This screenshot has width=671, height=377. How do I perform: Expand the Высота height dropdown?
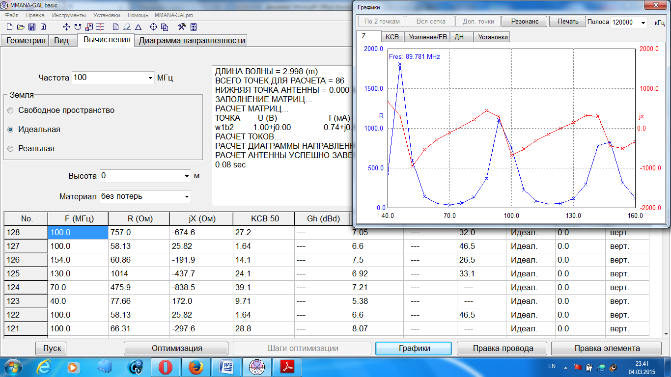(x=187, y=176)
